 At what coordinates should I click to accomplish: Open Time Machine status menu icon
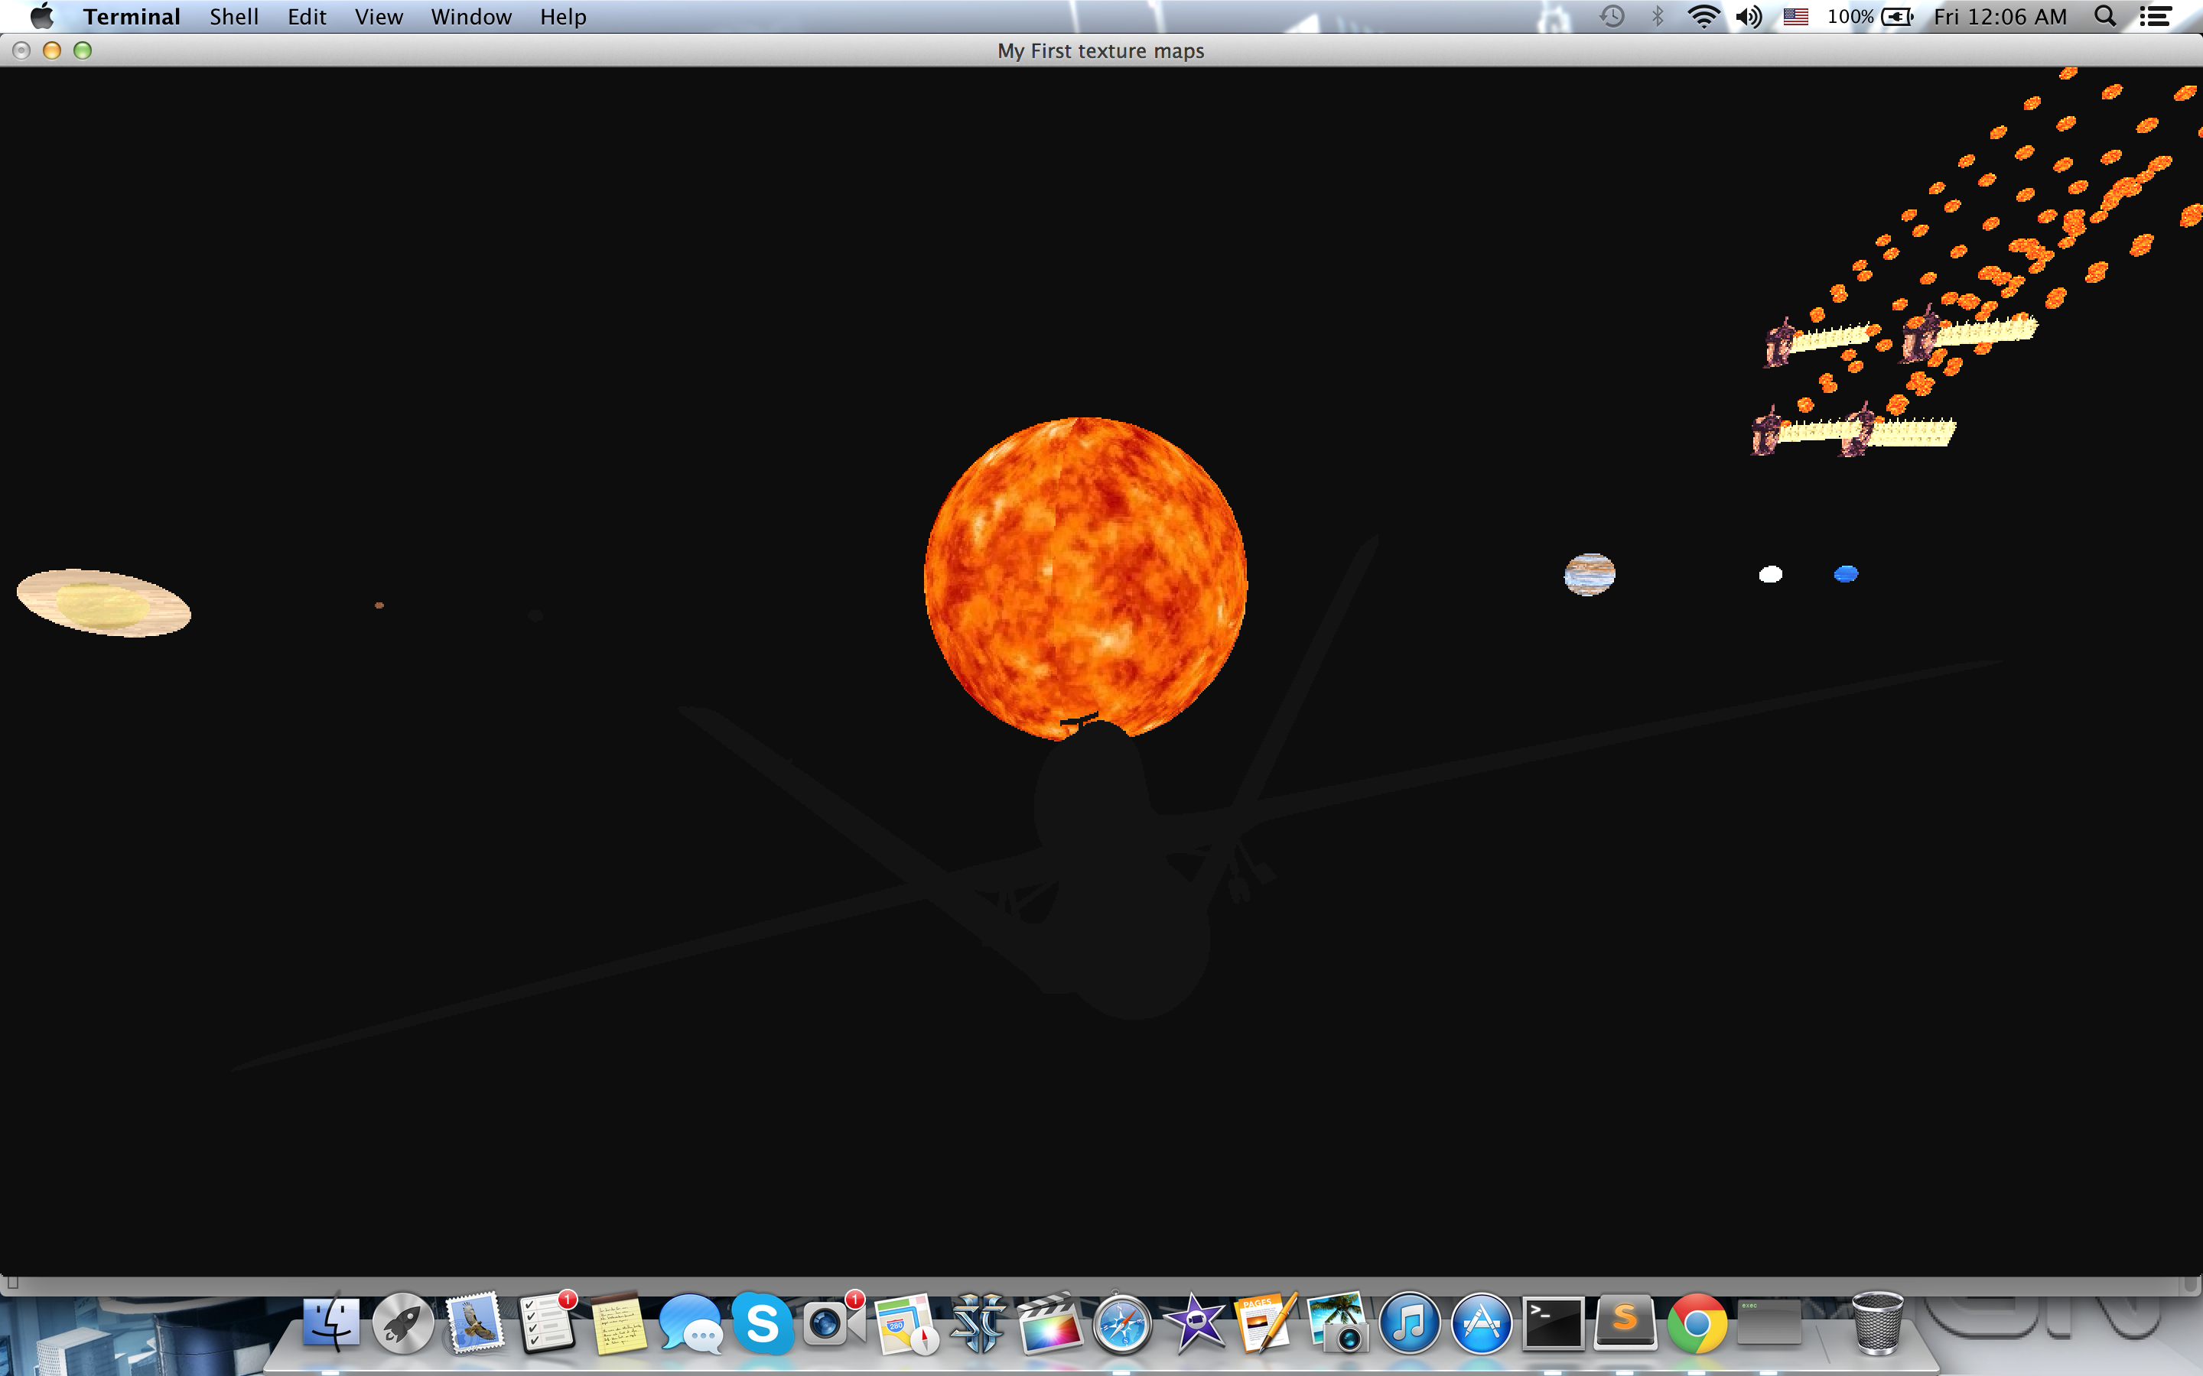[x=1611, y=16]
